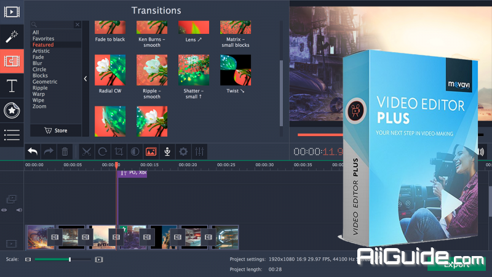This screenshot has height=277, width=492.
Task: Click the preview volume speaker icon
Action: 481,152
